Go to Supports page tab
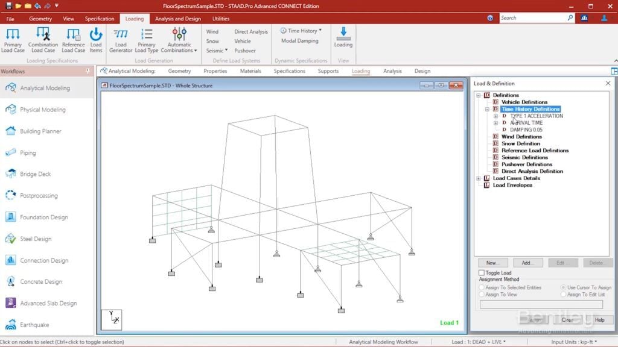 [x=328, y=71]
